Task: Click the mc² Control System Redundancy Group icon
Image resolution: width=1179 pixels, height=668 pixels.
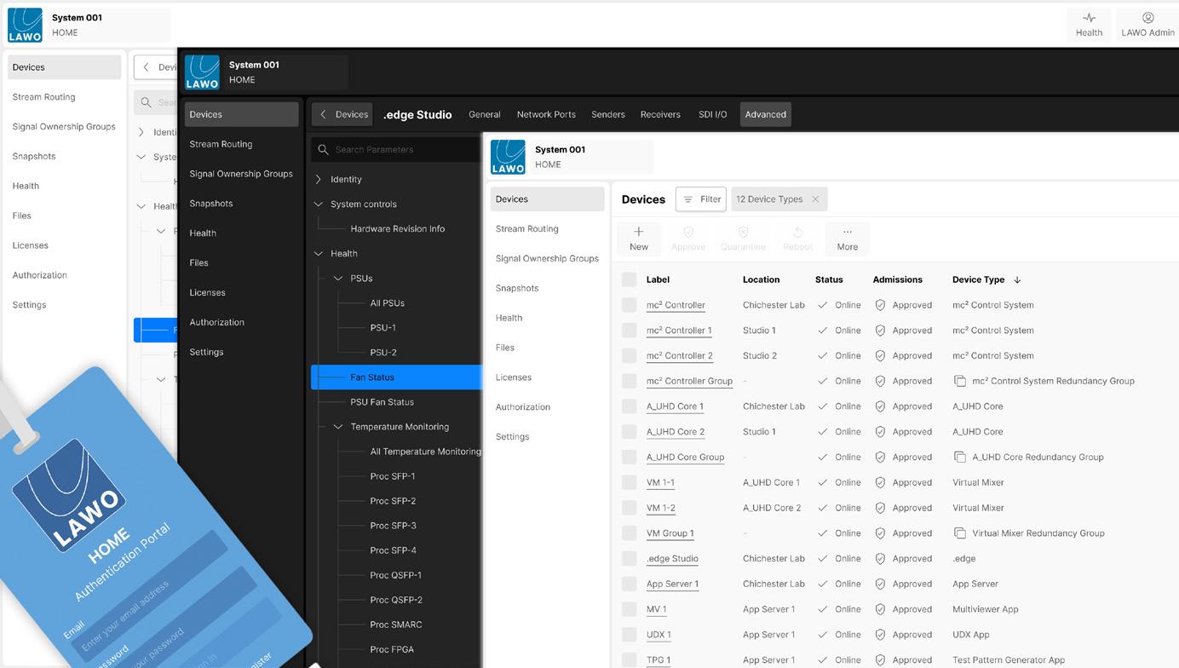Action: (x=959, y=381)
